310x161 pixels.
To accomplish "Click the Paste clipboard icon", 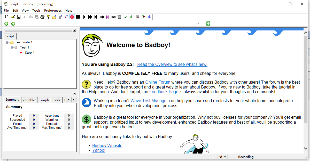I will pyautogui.click(x=36, y=17).
